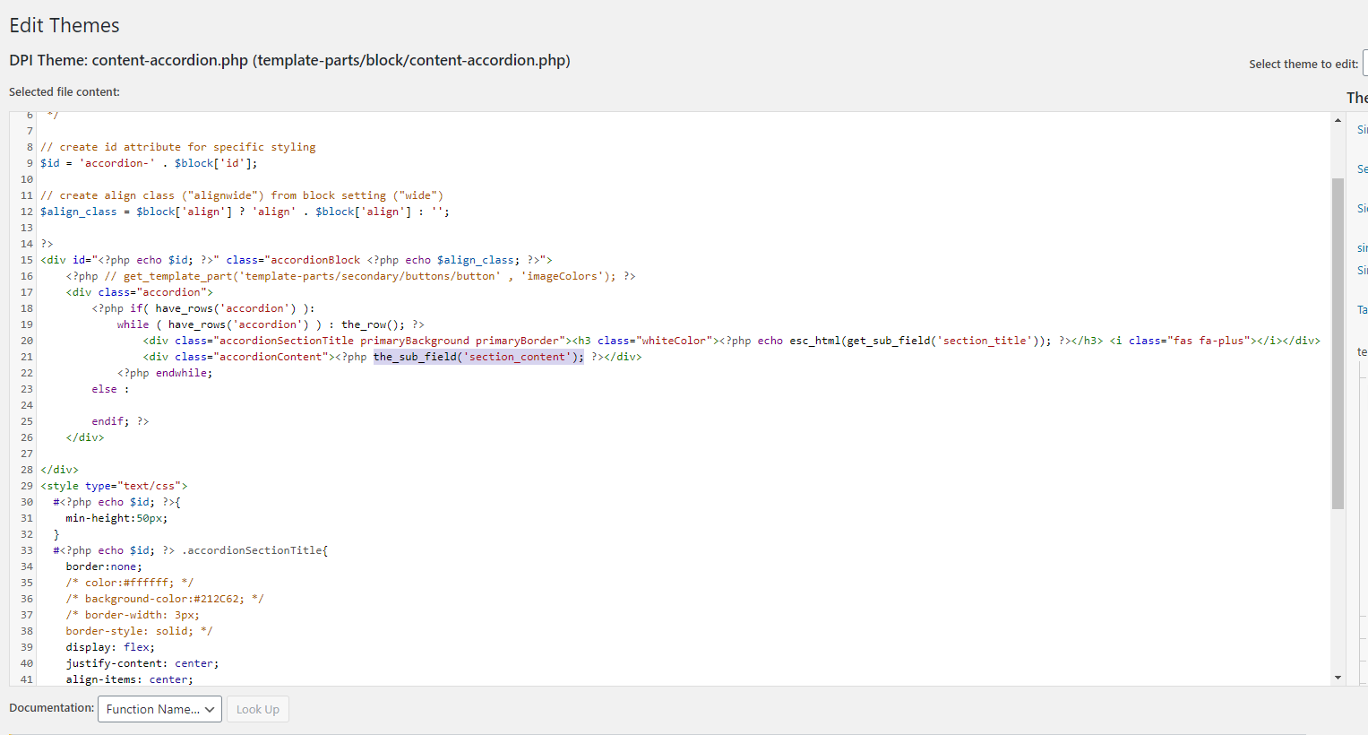1368x735 pixels.
Task: Open the Select theme to edit dropdown
Action: click(1364, 64)
